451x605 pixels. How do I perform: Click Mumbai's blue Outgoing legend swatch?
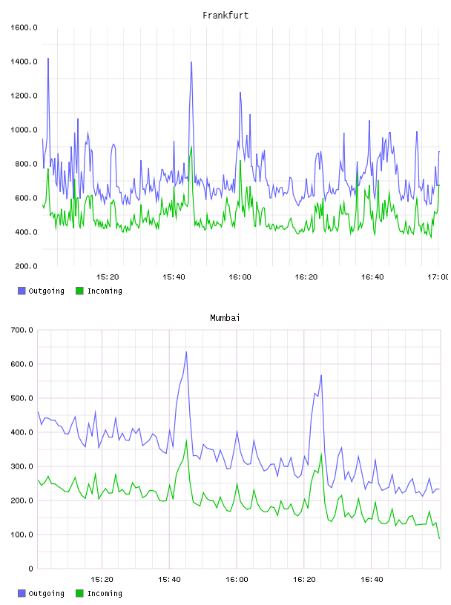[x=22, y=593]
